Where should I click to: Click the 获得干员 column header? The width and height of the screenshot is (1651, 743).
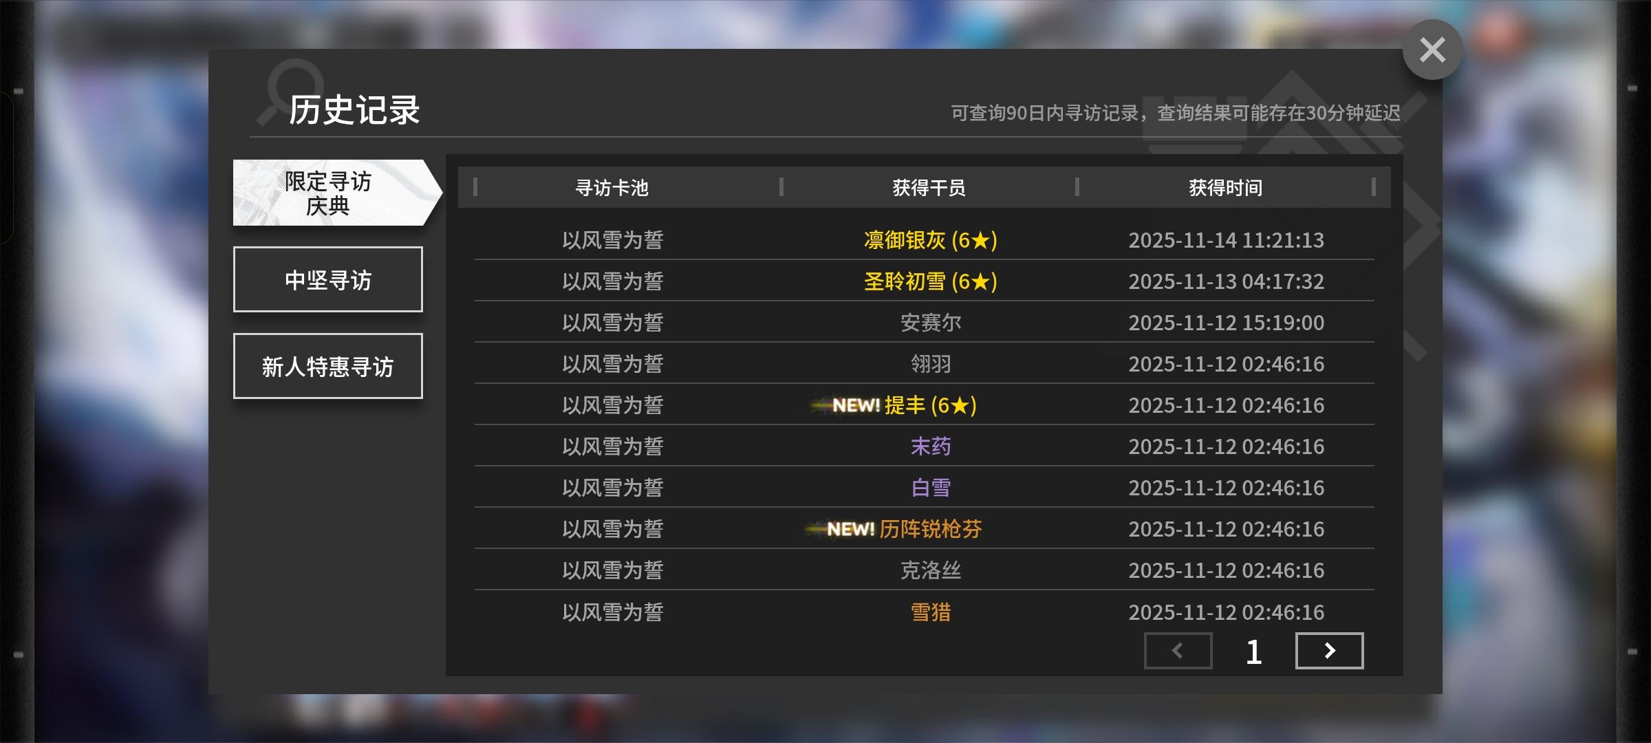click(x=929, y=187)
